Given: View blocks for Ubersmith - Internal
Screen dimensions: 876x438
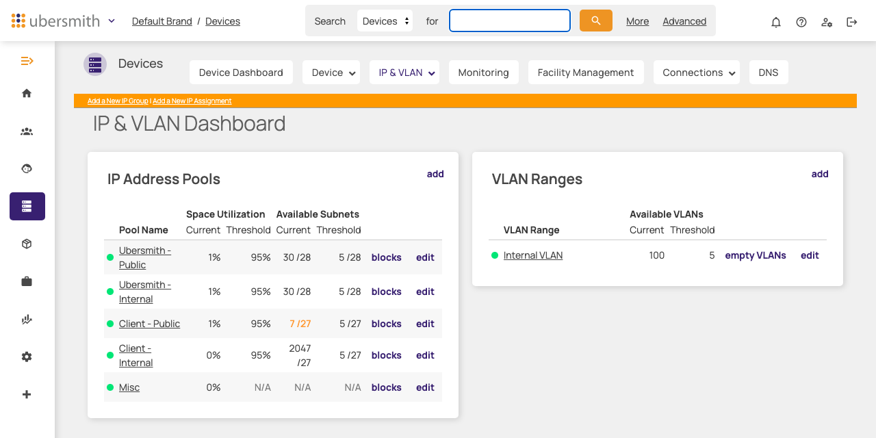Looking at the screenshot, I should point(387,292).
